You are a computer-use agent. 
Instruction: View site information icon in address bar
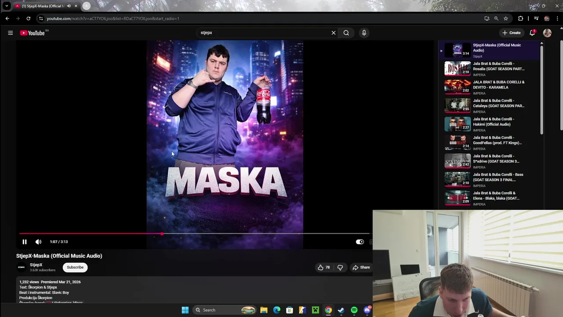(x=41, y=18)
